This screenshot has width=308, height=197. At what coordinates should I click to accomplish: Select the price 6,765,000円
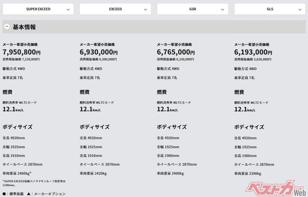pos(176,52)
